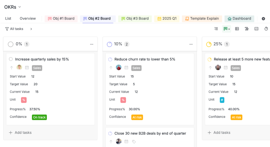The height and width of the screenshot is (147, 270).
Task: Click the % unit badge on Reduce churn rate card
Action: (123, 100)
